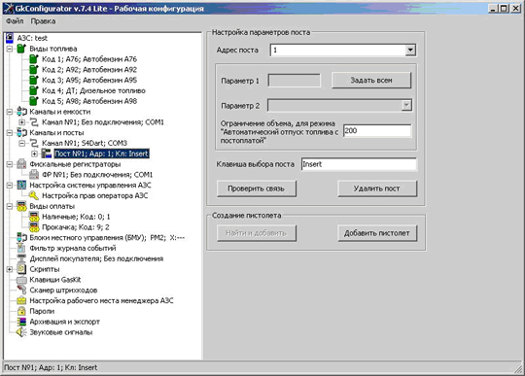Click the volume limit field showing 200

[x=377, y=131]
